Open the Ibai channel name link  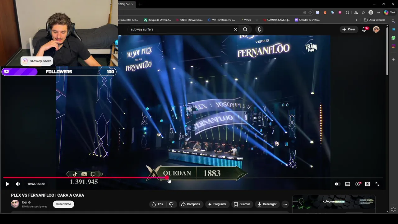[24, 202]
